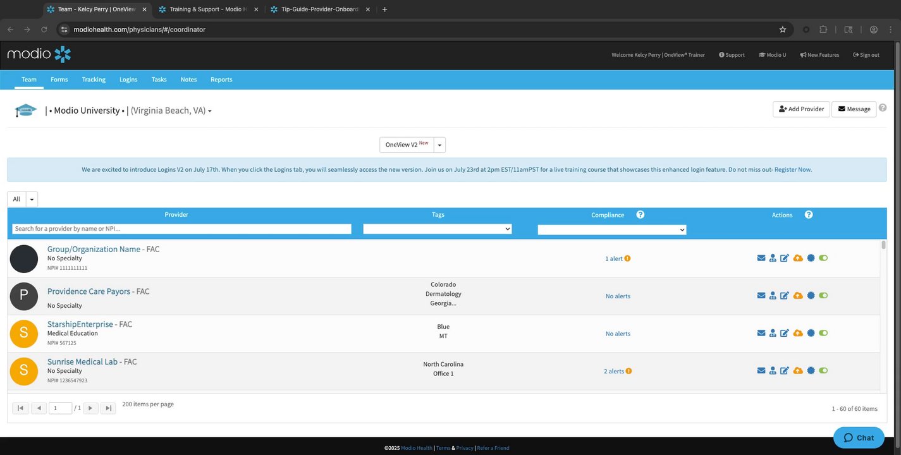The width and height of the screenshot is (901, 455).
Task: Go to the Logins tab
Action: click(128, 80)
